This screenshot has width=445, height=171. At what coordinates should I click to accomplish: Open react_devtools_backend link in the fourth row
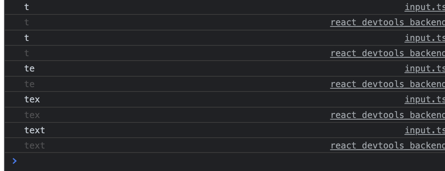(x=387, y=53)
